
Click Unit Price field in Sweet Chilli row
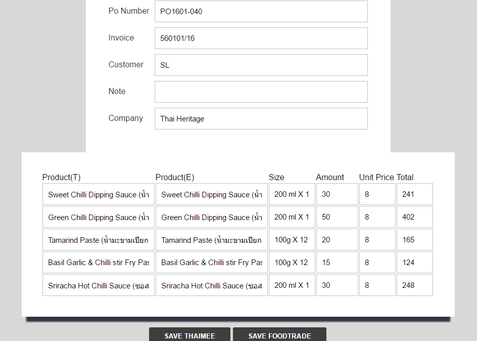point(377,194)
